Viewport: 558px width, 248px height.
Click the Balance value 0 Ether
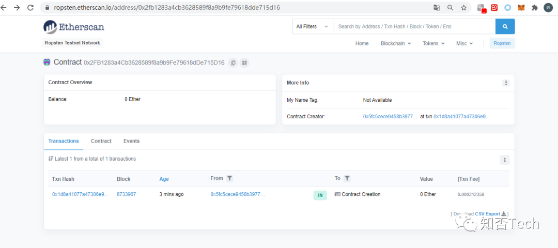click(x=132, y=99)
